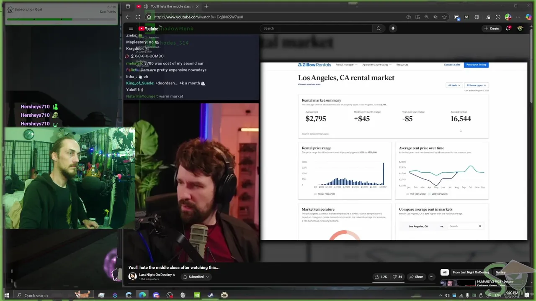Open Steam from the taskbar
Screen dimensions: 536x301
pos(210,295)
